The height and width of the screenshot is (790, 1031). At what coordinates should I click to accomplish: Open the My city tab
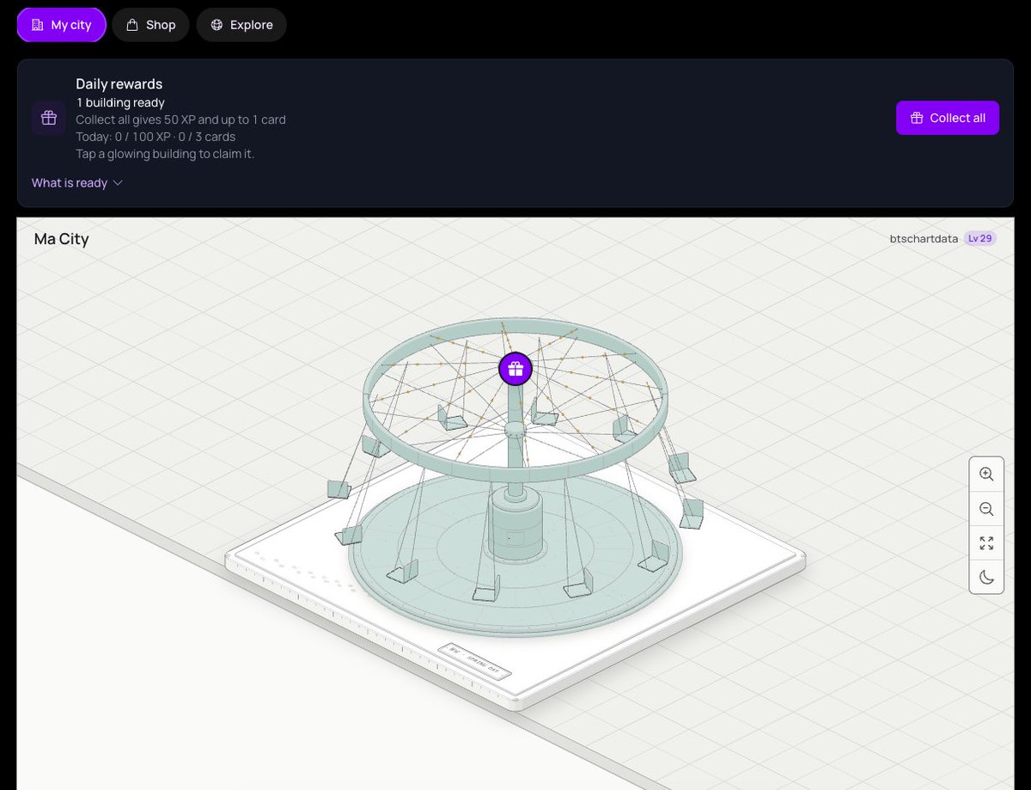pyautogui.click(x=61, y=25)
